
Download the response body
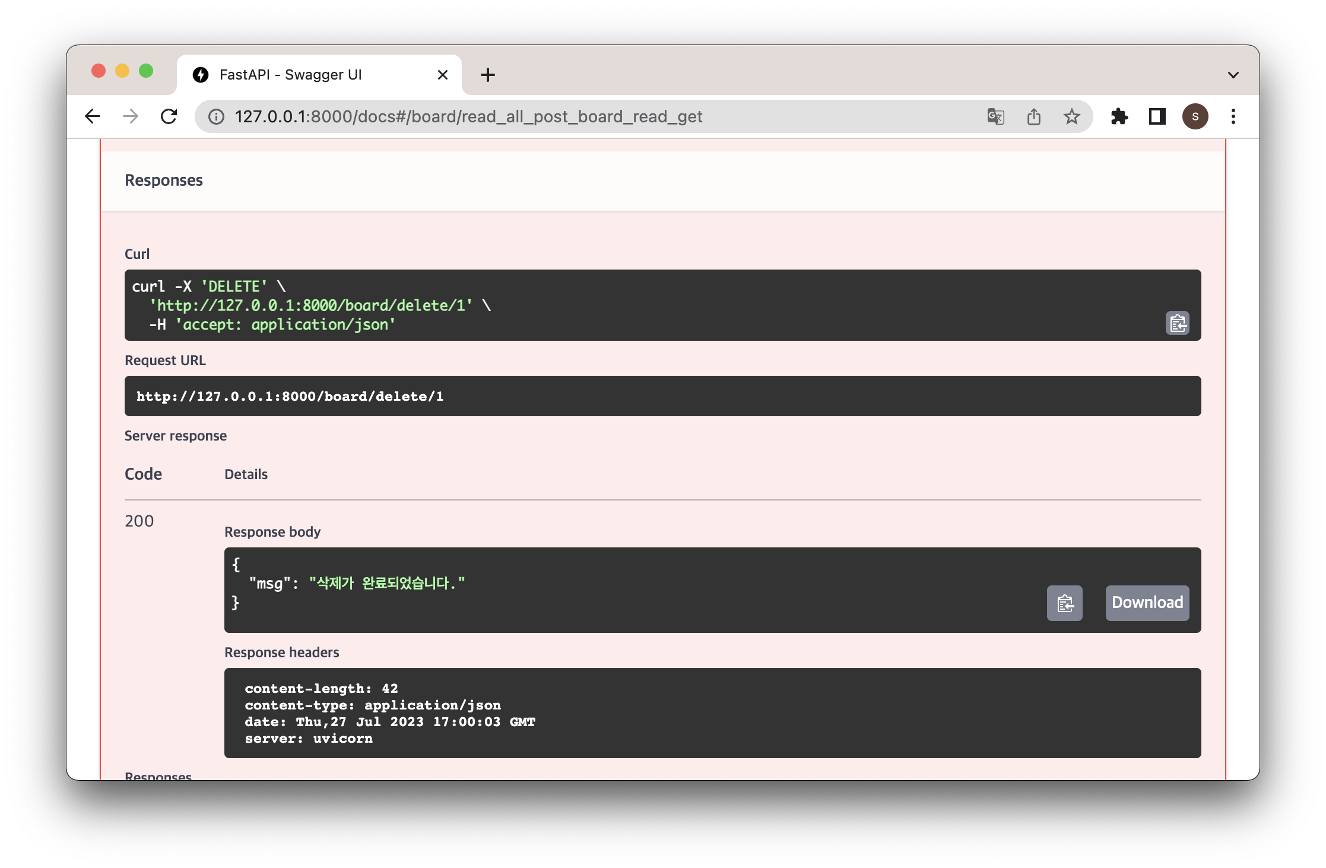pyautogui.click(x=1147, y=603)
